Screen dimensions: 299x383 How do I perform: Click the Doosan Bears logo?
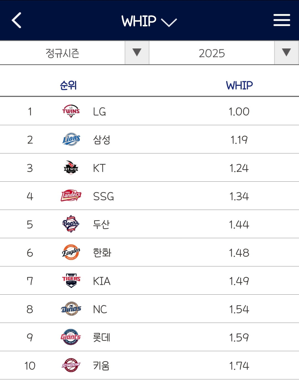click(x=71, y=224)
